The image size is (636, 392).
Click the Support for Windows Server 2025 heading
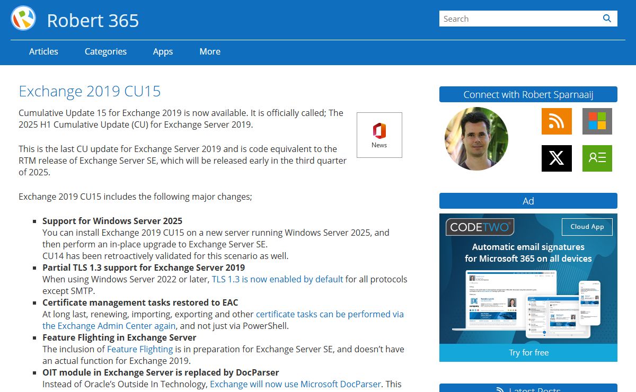coord(112,221)
